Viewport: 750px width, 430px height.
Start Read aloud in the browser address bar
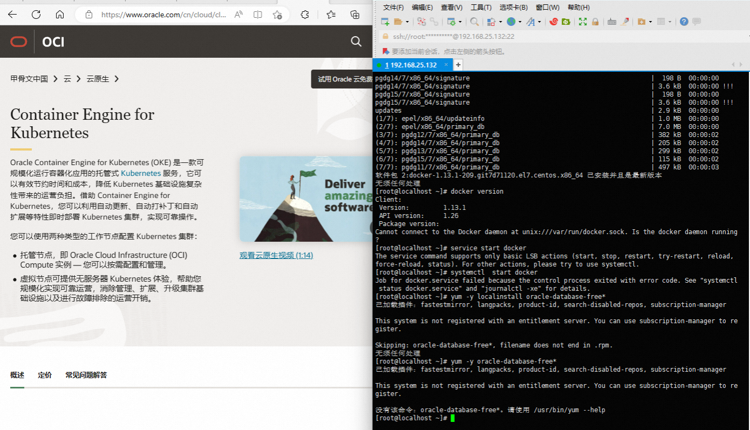pos(239,15)
